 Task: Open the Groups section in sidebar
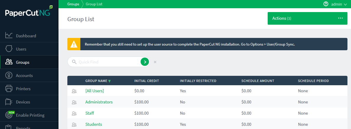(x=23, y=62)
